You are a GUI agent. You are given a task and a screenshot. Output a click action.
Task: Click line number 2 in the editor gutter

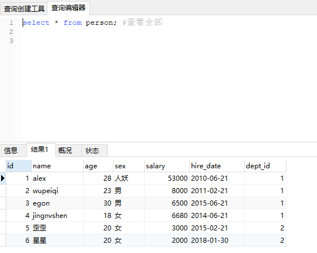[11, 32]
